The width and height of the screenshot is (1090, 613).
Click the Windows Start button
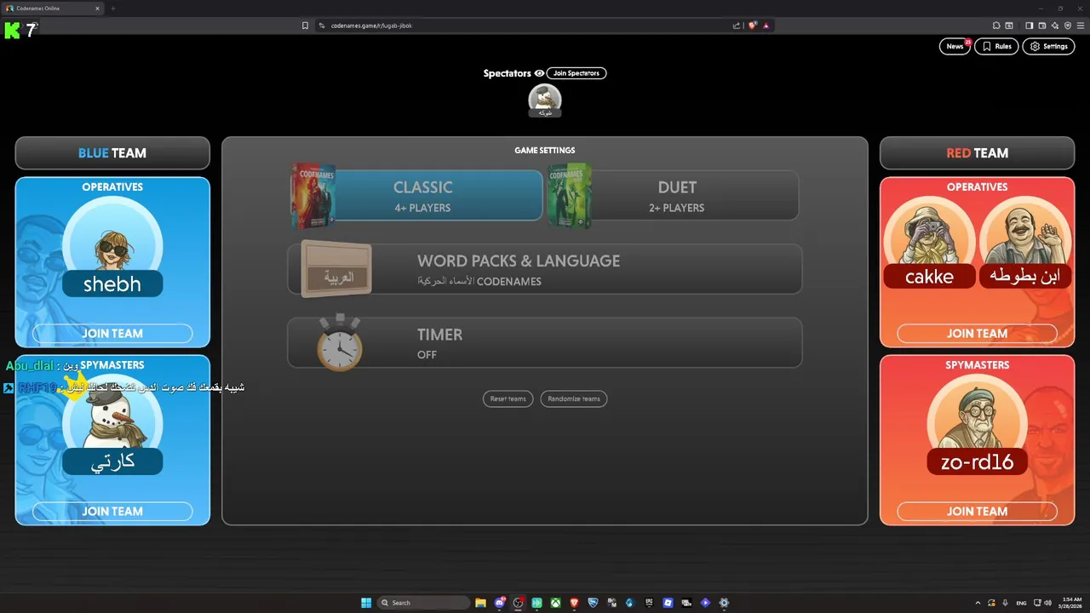(366, 603)
